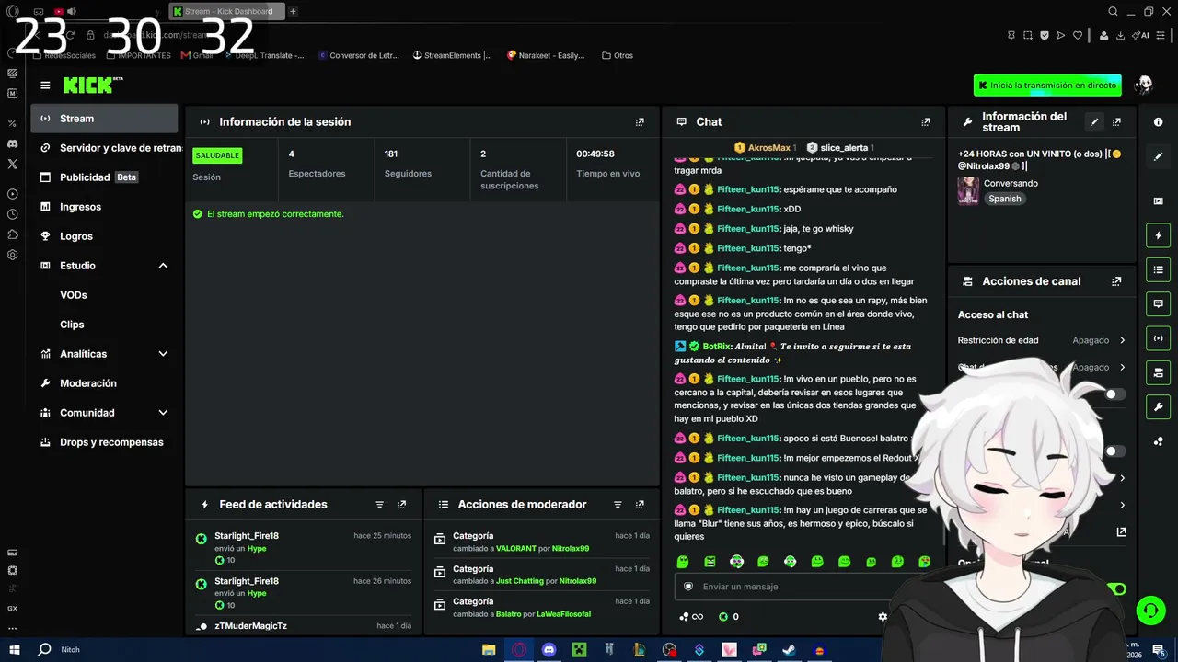The height and width of the screenshot is (662, 1178).
Task: Open the setting below Restricción de edad
Action: coord(1042,367)
